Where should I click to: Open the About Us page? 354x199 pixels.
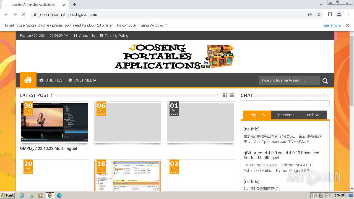click(x=84, y=36)
